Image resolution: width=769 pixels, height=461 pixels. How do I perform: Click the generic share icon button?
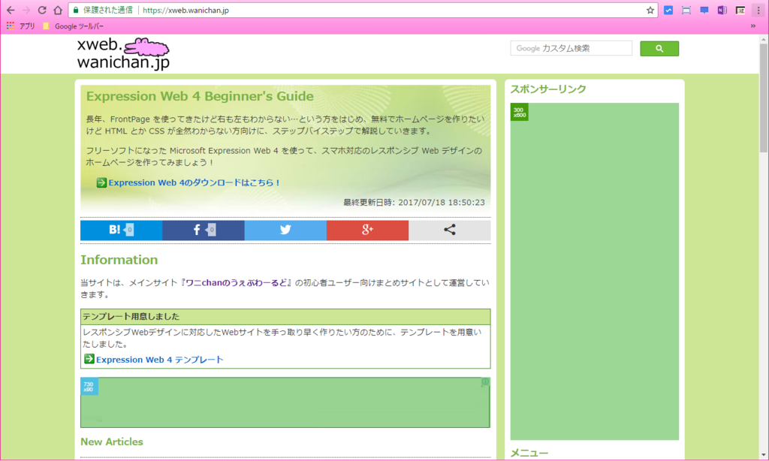(449, 230)
